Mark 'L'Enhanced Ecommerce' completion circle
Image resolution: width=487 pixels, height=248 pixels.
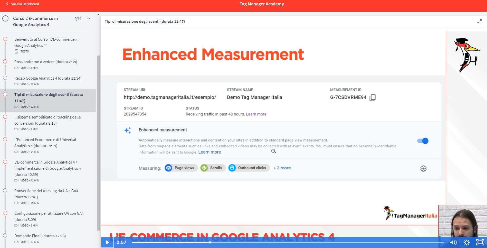5,139
